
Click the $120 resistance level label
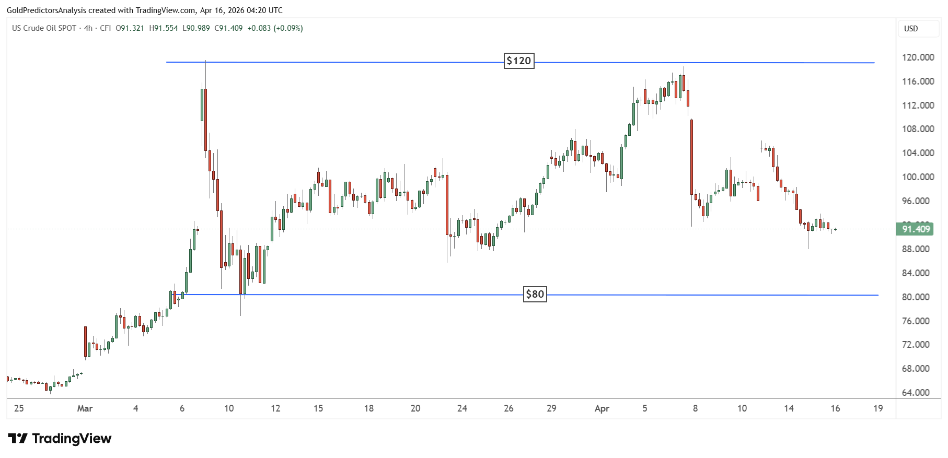[x=519, y=61]
